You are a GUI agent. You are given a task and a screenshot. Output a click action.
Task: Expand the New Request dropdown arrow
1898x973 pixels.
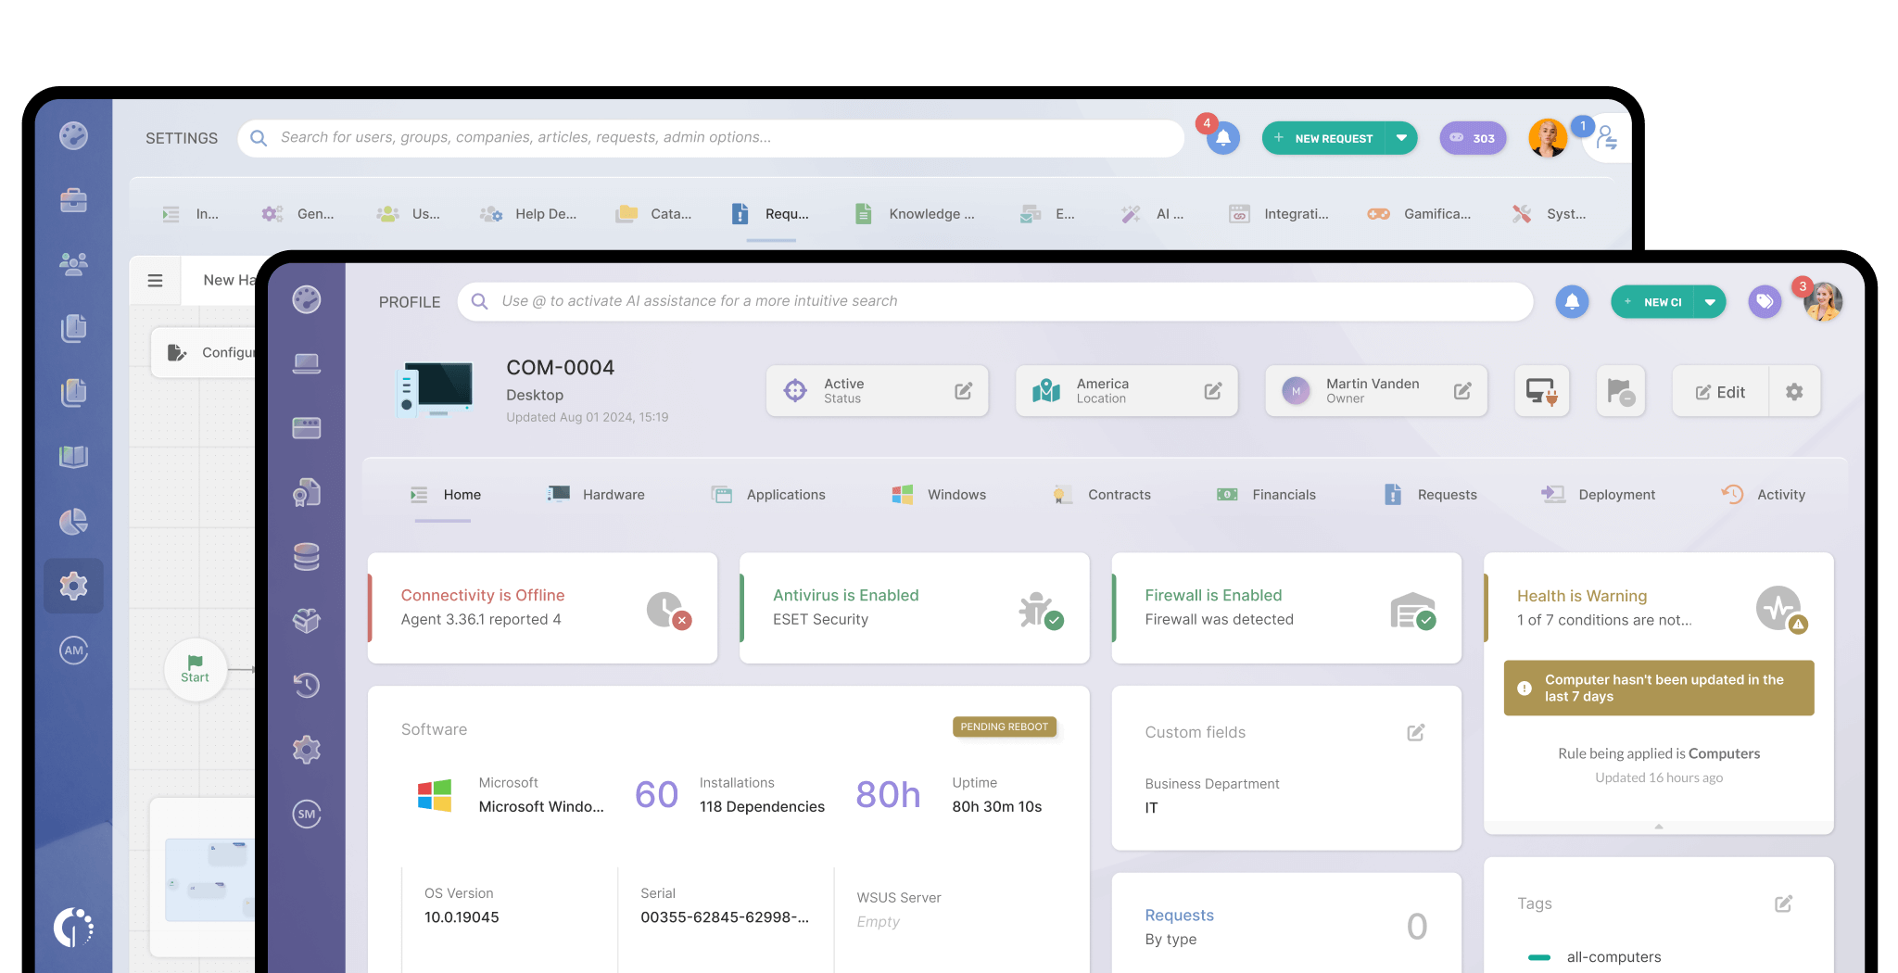(x=1401, y=138)
